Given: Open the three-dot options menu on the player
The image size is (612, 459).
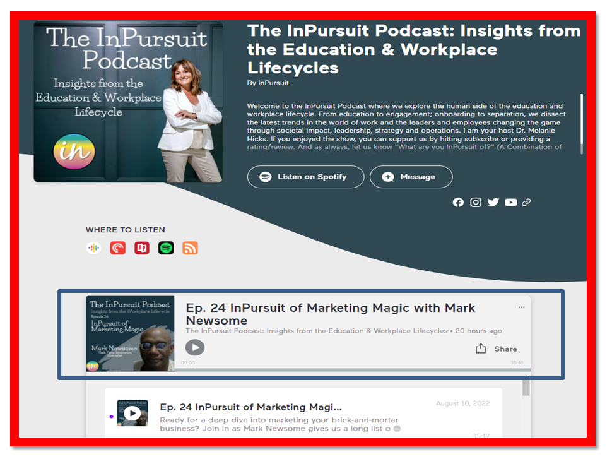Looking at the screenshot, I should pos(521,307).
